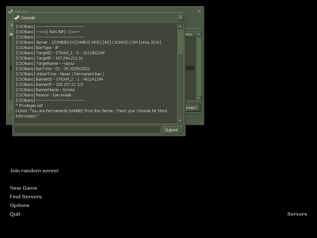
Task: Close the Console window
Action: coord(181,18)
